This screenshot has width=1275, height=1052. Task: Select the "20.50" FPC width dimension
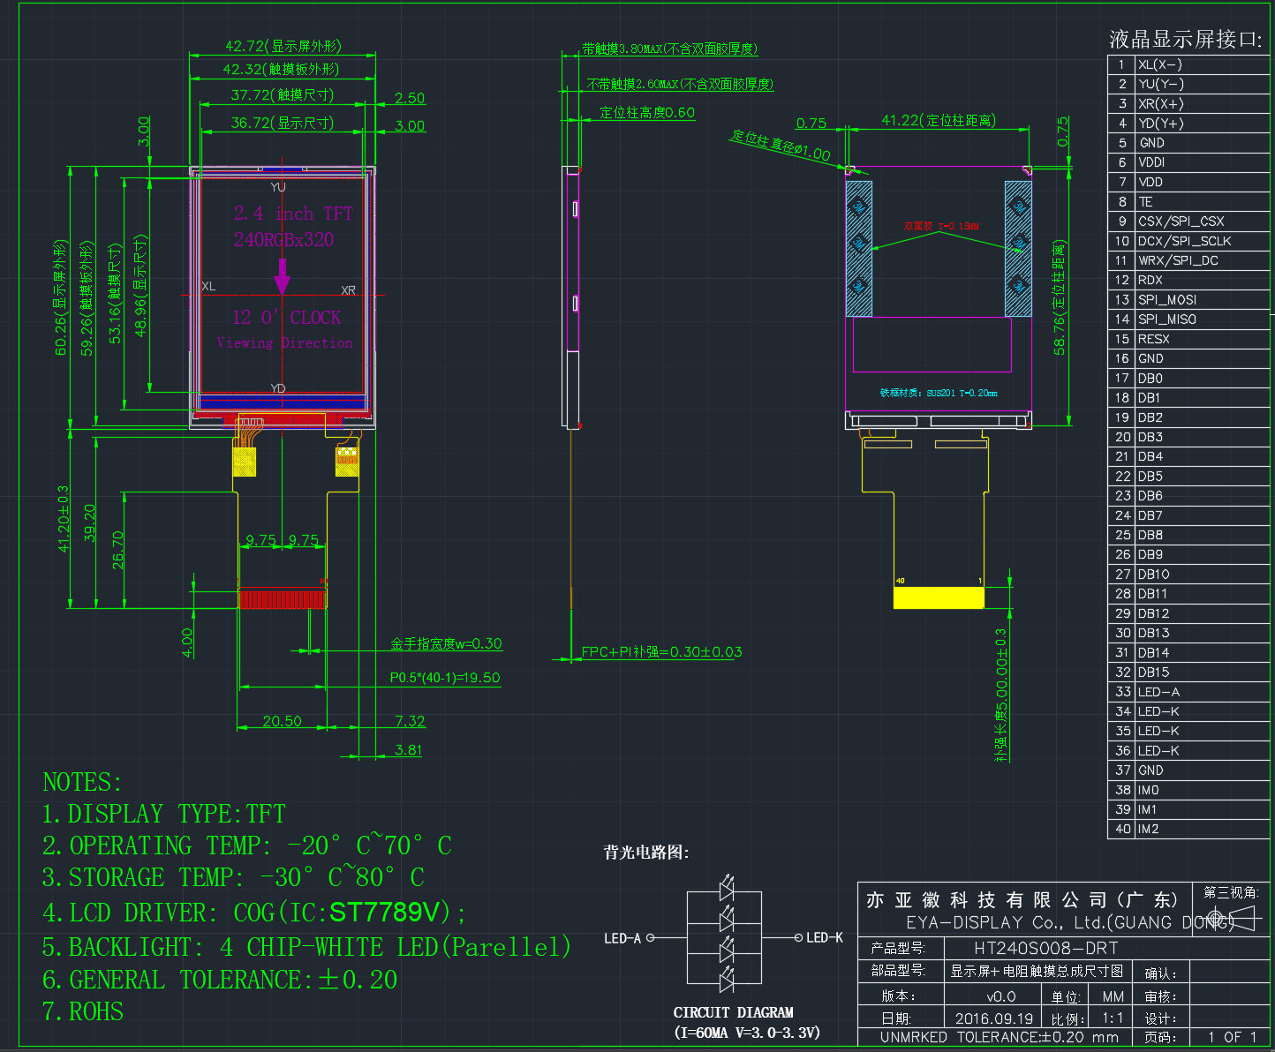[282, 721]
